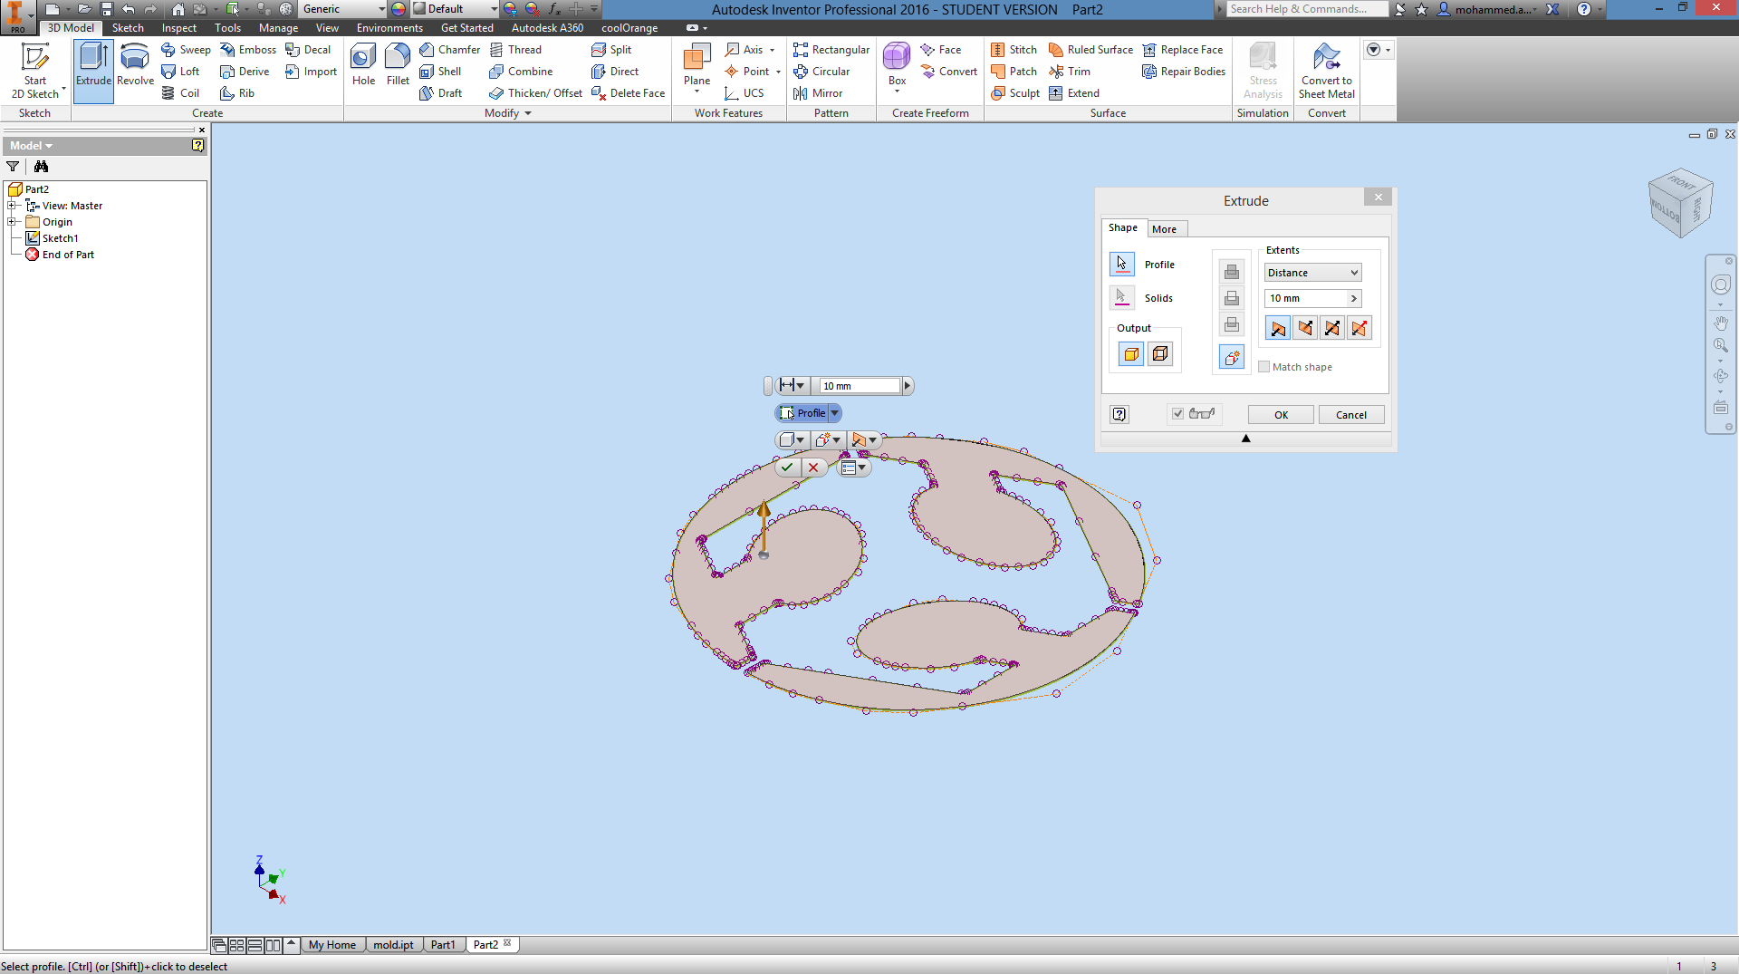The image size is (1739, 974).
Task: Toggle the Profile selector in Extrude dialog
Action: [1121, 265]
